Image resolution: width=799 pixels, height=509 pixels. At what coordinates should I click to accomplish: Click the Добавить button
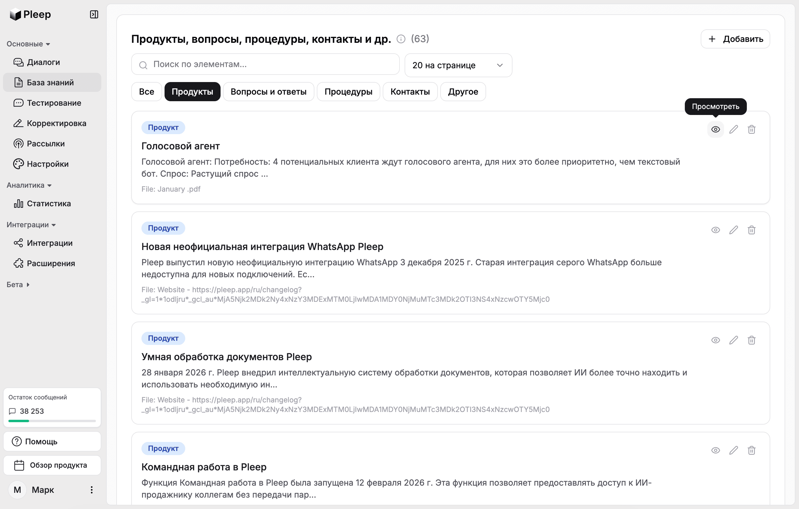pyautogui.click(x=735, y=39)
